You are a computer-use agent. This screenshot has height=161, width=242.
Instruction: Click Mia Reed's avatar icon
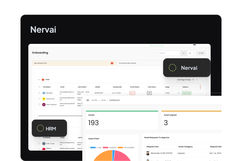(x=44, y=93)
